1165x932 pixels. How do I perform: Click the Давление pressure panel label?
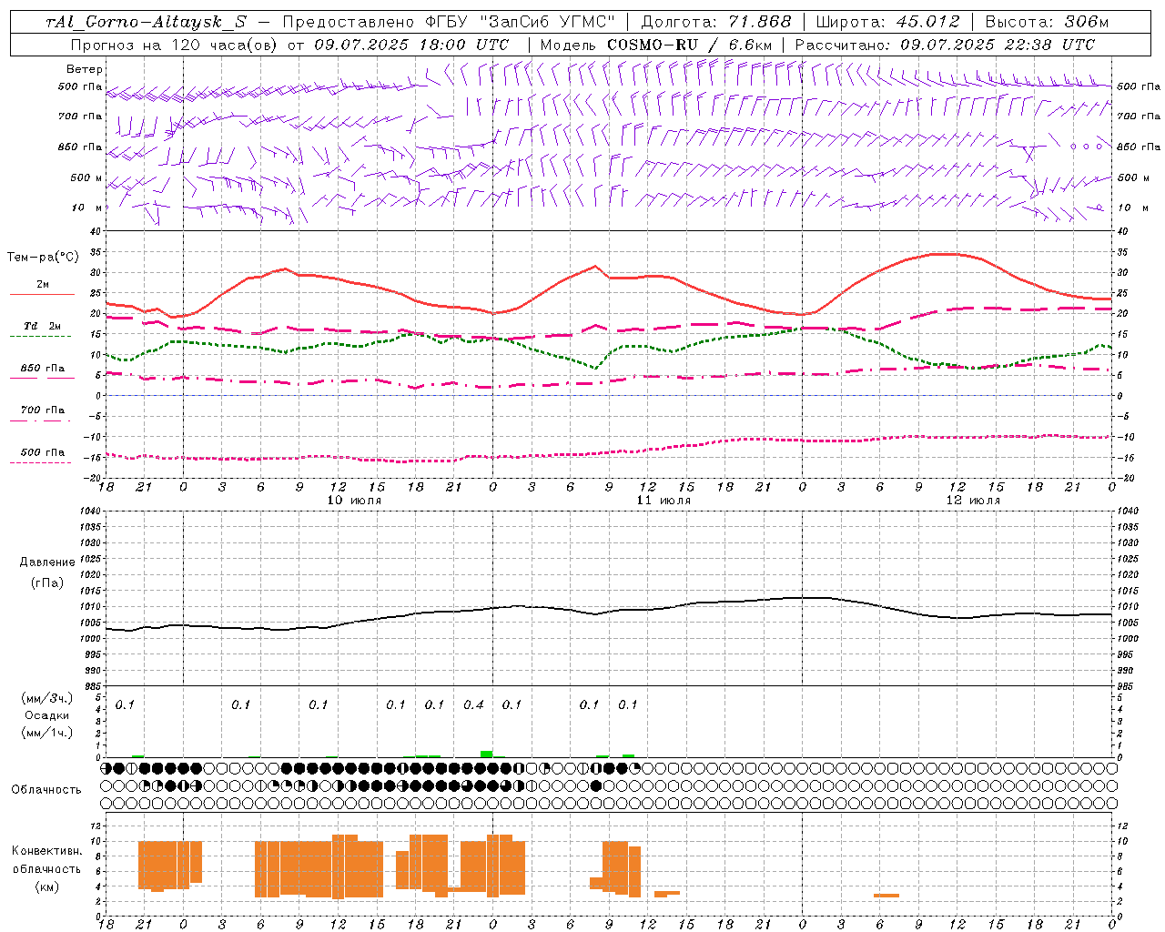tap(47, 562)
